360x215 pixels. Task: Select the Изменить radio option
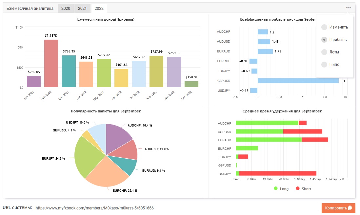pyautogui.click(x=324, y=27)
